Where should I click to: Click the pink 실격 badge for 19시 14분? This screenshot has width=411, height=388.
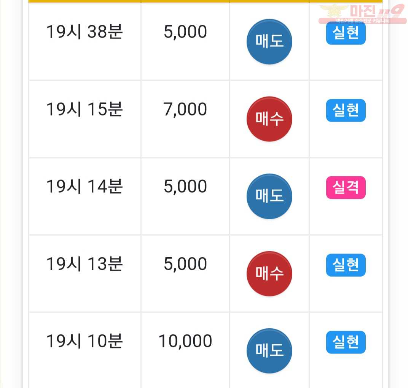pyautogui.click(x=346, y=187)
